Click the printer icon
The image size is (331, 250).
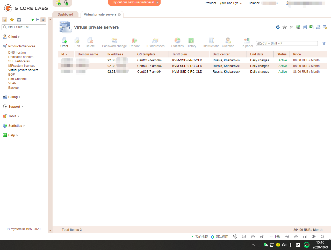click(318, 27)
